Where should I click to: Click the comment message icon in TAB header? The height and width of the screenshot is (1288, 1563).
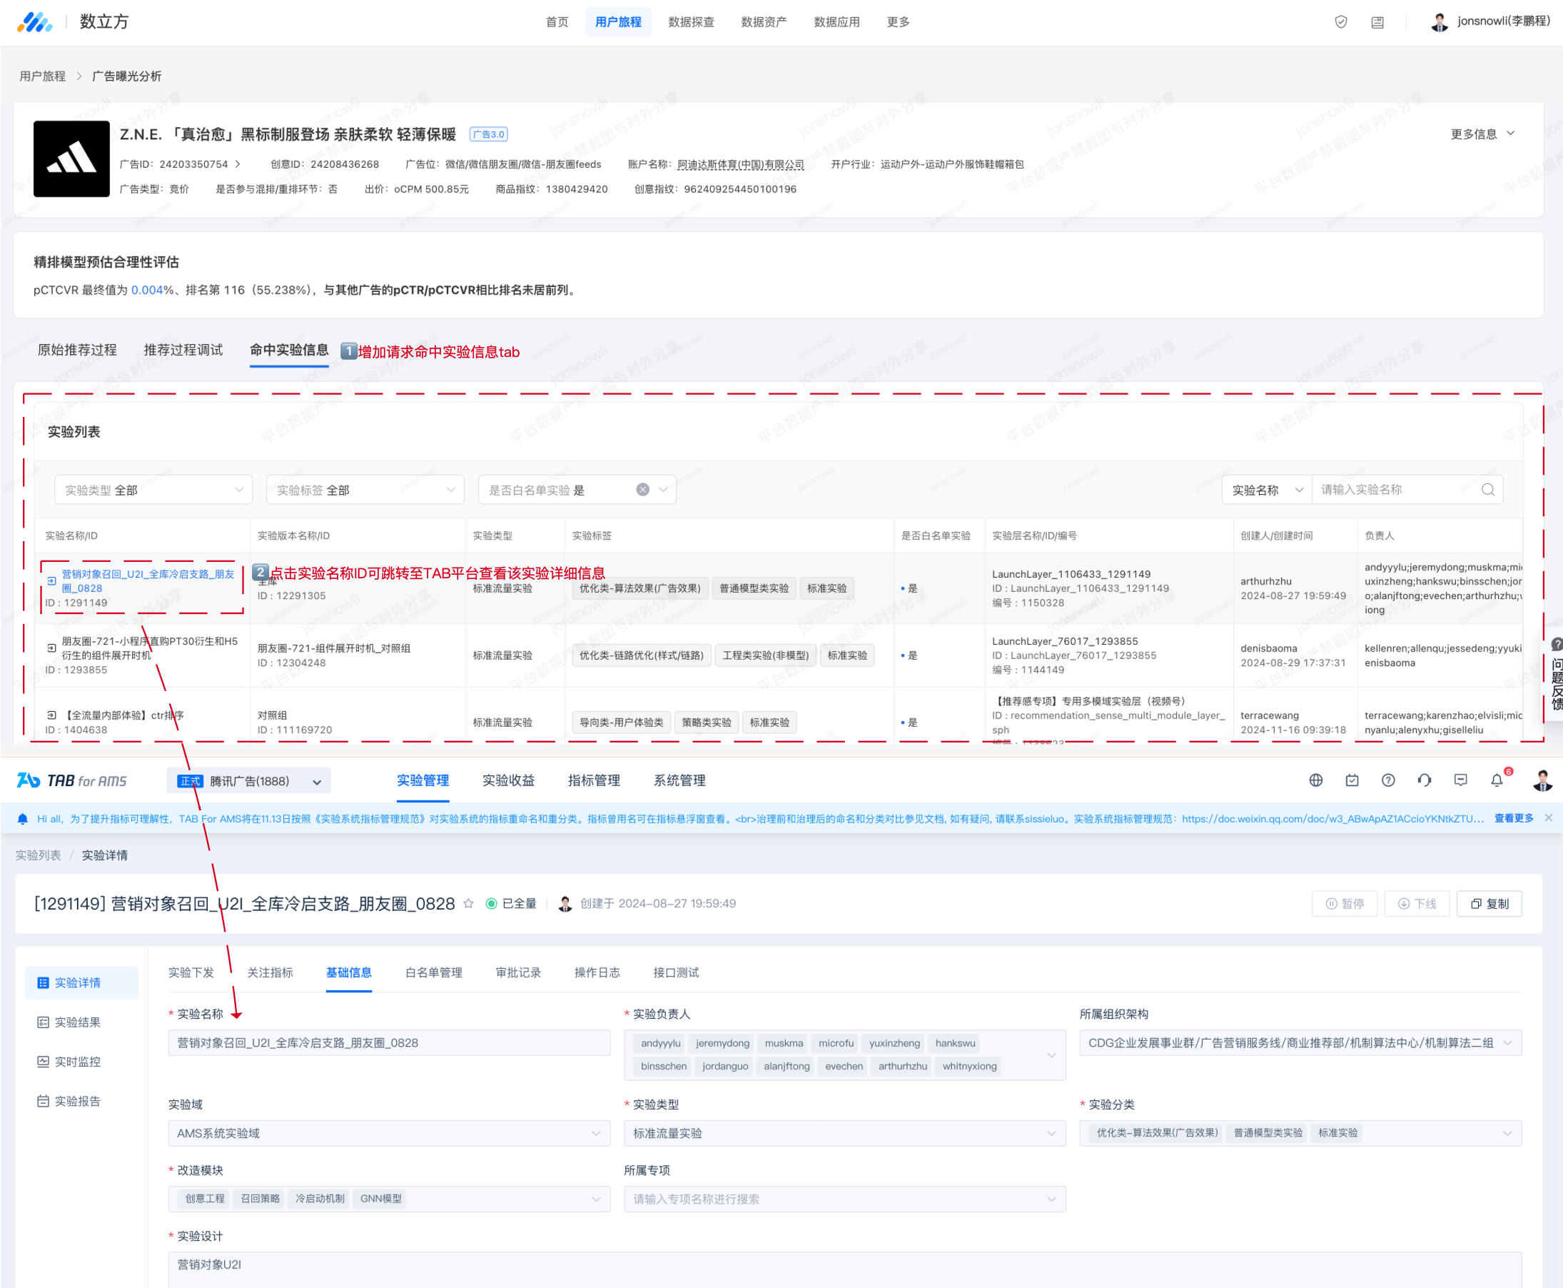coord(1461,780)
